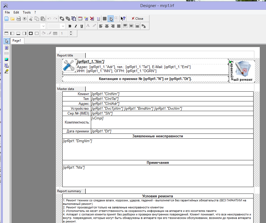
Task: Cut the selection with the scissors icon
Action: [x=31, y=19]
